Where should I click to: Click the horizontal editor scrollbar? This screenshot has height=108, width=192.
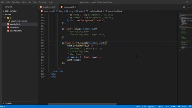82,104
